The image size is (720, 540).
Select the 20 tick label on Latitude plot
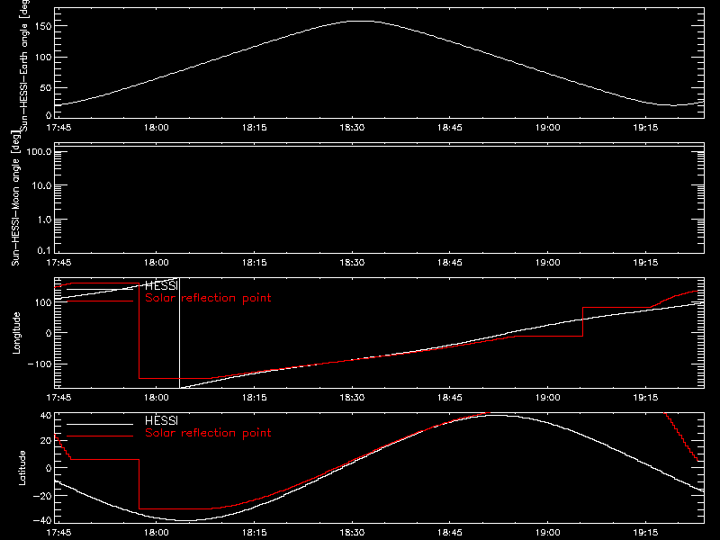pyautogui.click(x=46, y=441)
